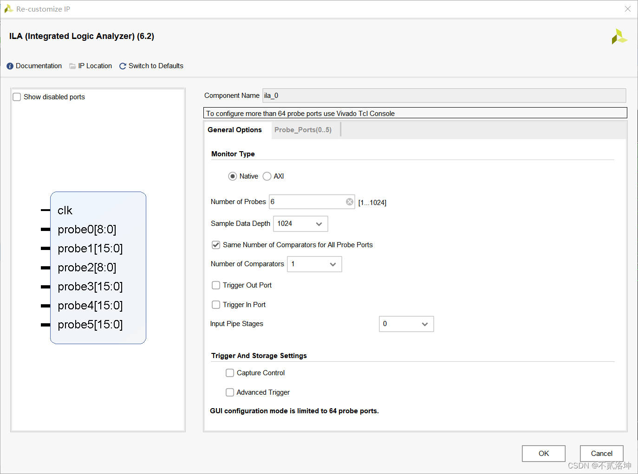The height and width of the screenshot is (474, 638).
Task: Enable the Trigger Out Port checkbox
Action: coord(216,285)
